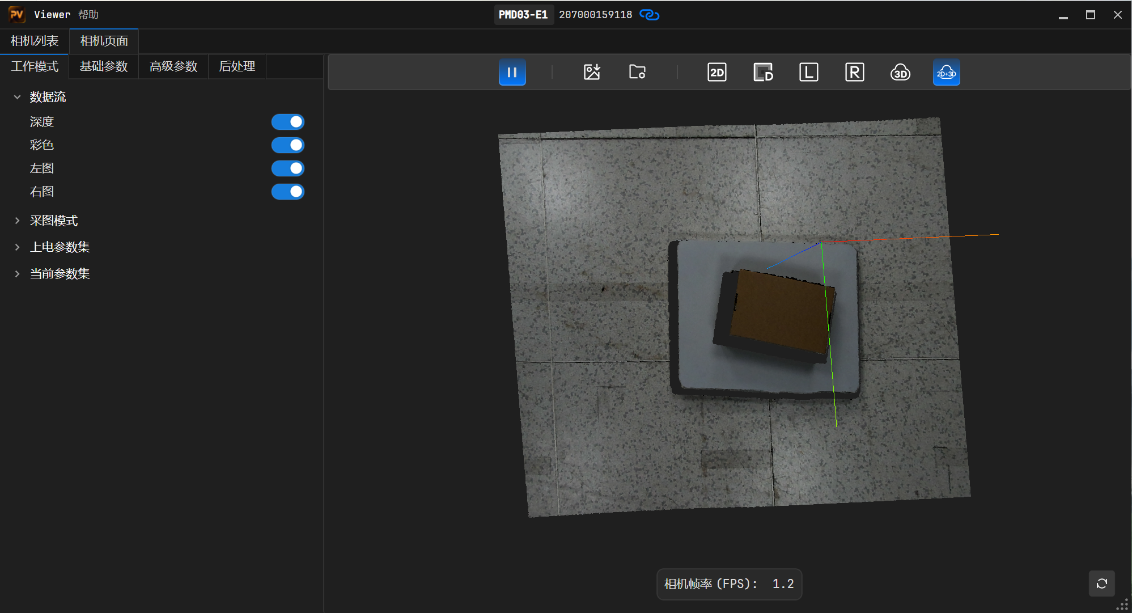
Task: Show the depth image view
Action: click(763, 73)
